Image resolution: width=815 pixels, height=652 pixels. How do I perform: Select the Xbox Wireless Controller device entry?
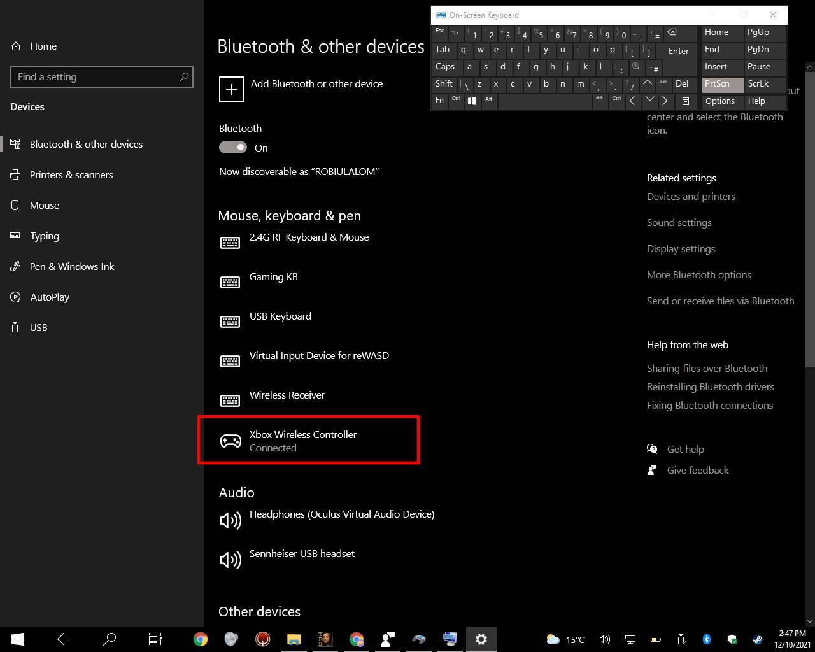click(308, 440)
